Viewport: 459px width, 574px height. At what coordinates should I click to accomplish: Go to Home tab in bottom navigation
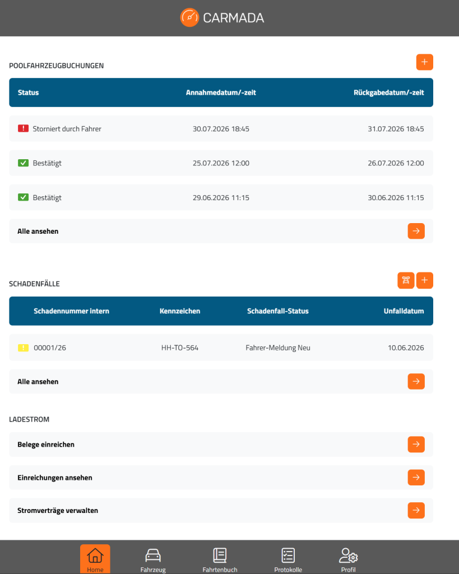pos(95,559)
